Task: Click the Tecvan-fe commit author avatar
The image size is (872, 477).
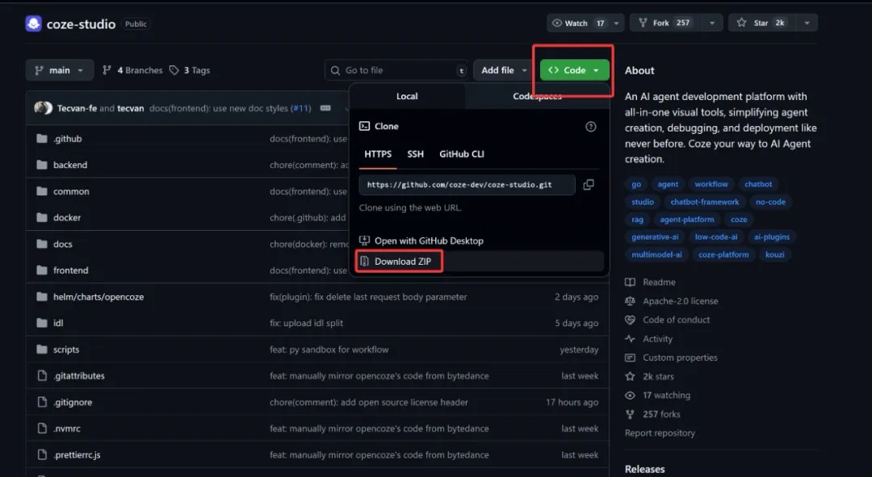Action: click(43, 108)
